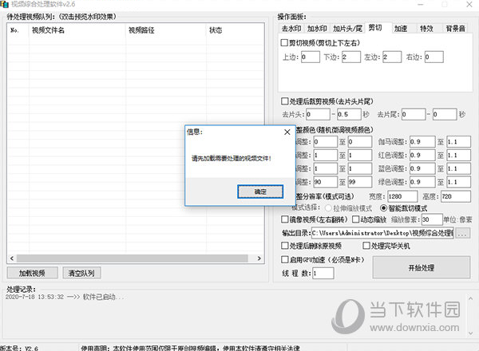This screenshot has height=351, width=479.
Task: Click the 90 range field in color section
Action: [325, 182]
